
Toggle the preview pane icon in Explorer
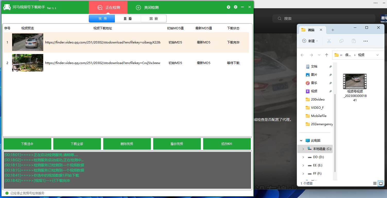coord(381,183)
